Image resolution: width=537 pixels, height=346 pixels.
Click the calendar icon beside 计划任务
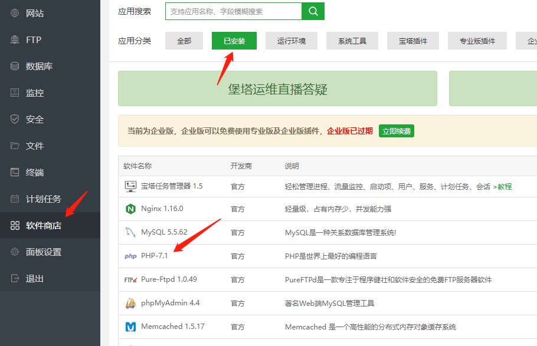[x=15, y=199]
